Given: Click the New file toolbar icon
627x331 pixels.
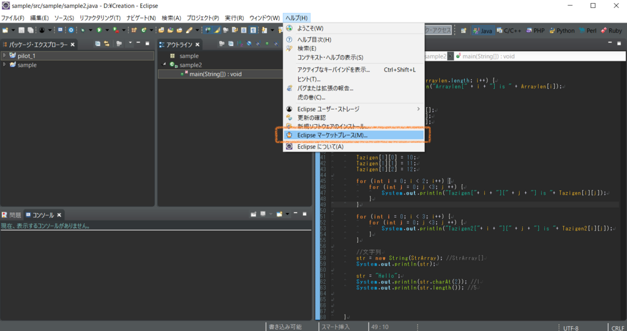Looking at the screenshot, I should point(5,30).
